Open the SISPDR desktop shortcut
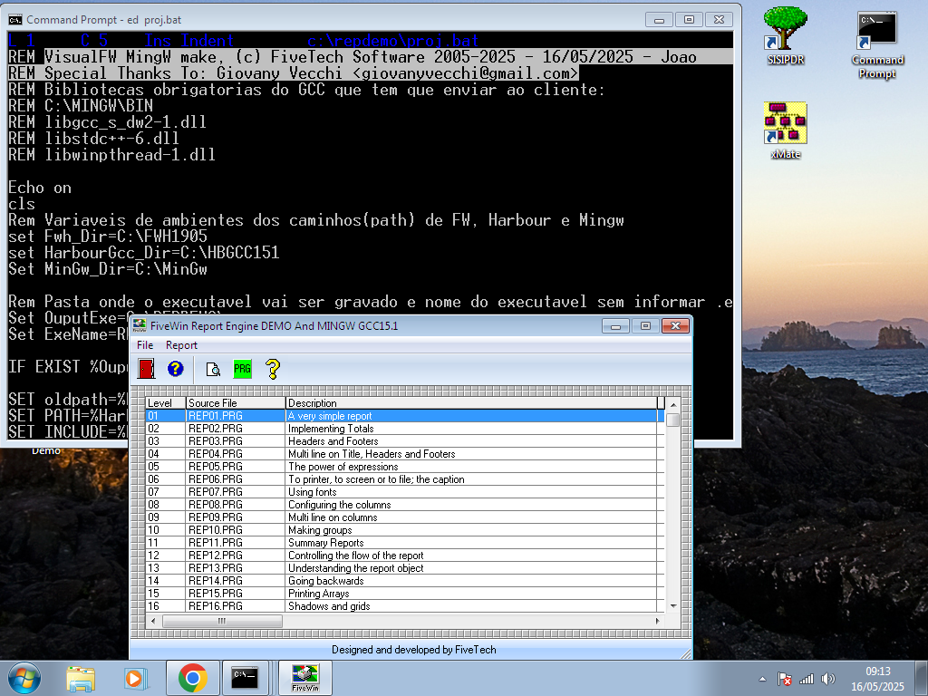 785,36
